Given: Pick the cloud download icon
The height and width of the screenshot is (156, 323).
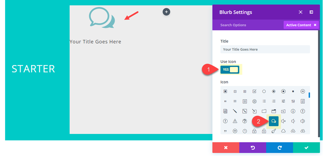Looking at the screenshot, I should point(302,131).
